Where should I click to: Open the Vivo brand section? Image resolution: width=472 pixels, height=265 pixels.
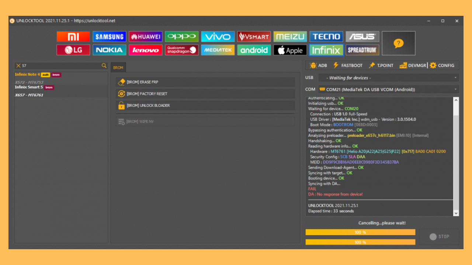pyautogui.click(x=218, y=36)
